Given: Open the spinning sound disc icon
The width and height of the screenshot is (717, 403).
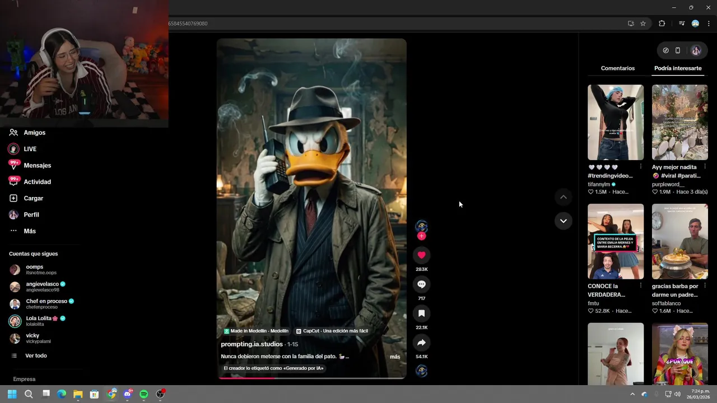Looking at the screenshot, I should [x=421, y=371].
